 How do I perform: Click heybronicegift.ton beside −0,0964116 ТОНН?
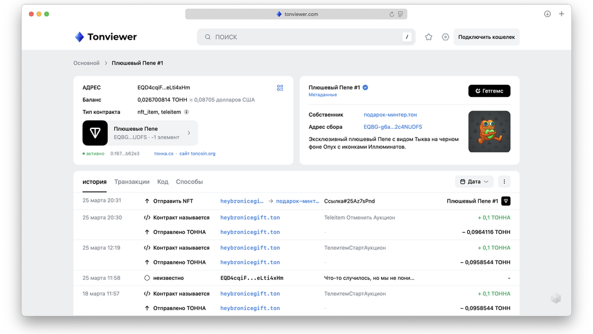(x=250, y=232)
